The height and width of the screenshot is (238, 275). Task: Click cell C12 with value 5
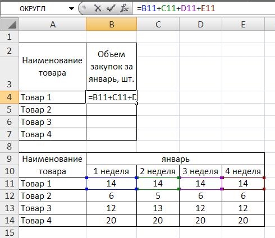(158, 196)
